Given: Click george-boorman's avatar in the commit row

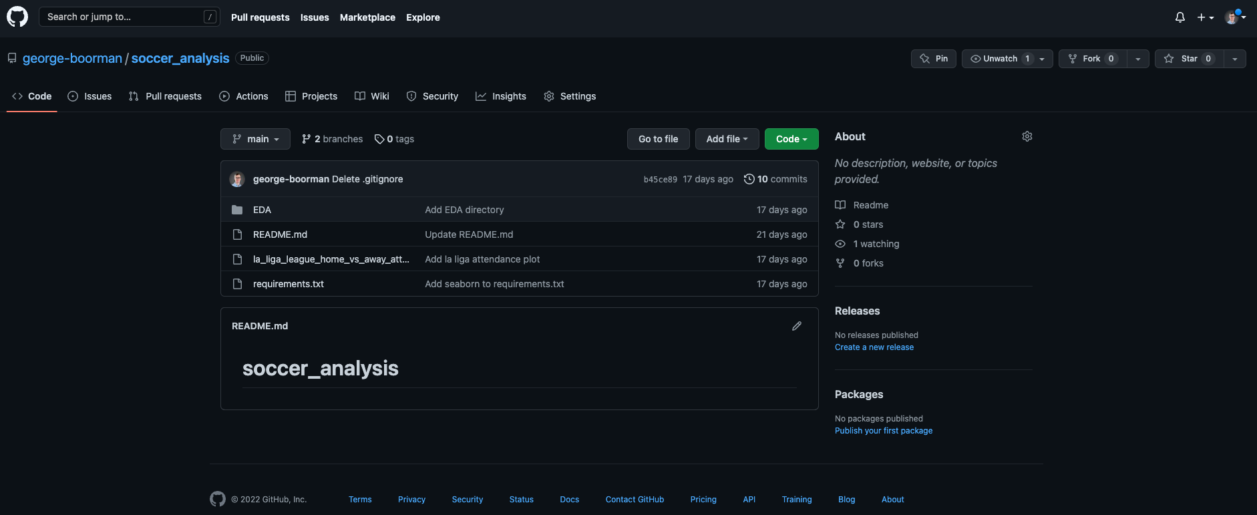Looking at the screenshot, I should pyautogui.click(x=237, y=179).
